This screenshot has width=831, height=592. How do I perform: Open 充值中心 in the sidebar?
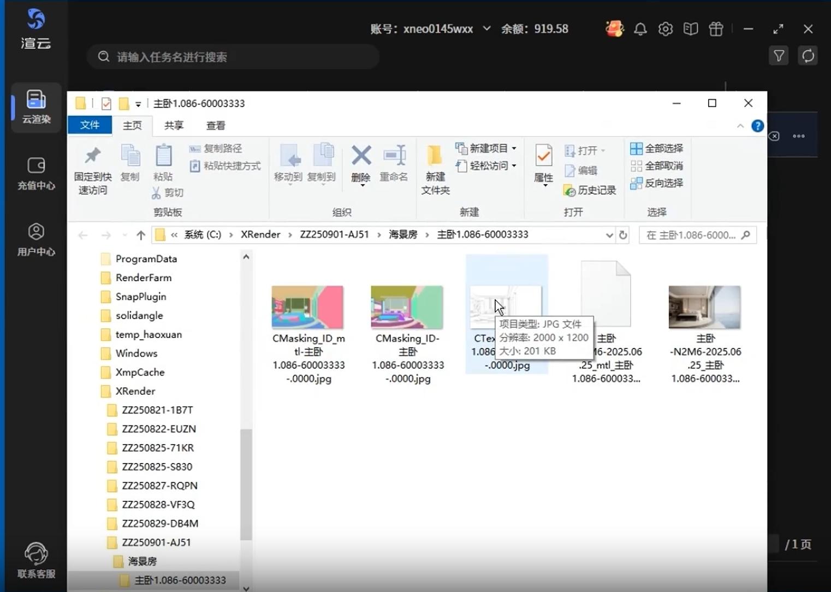tap(36, 174)
